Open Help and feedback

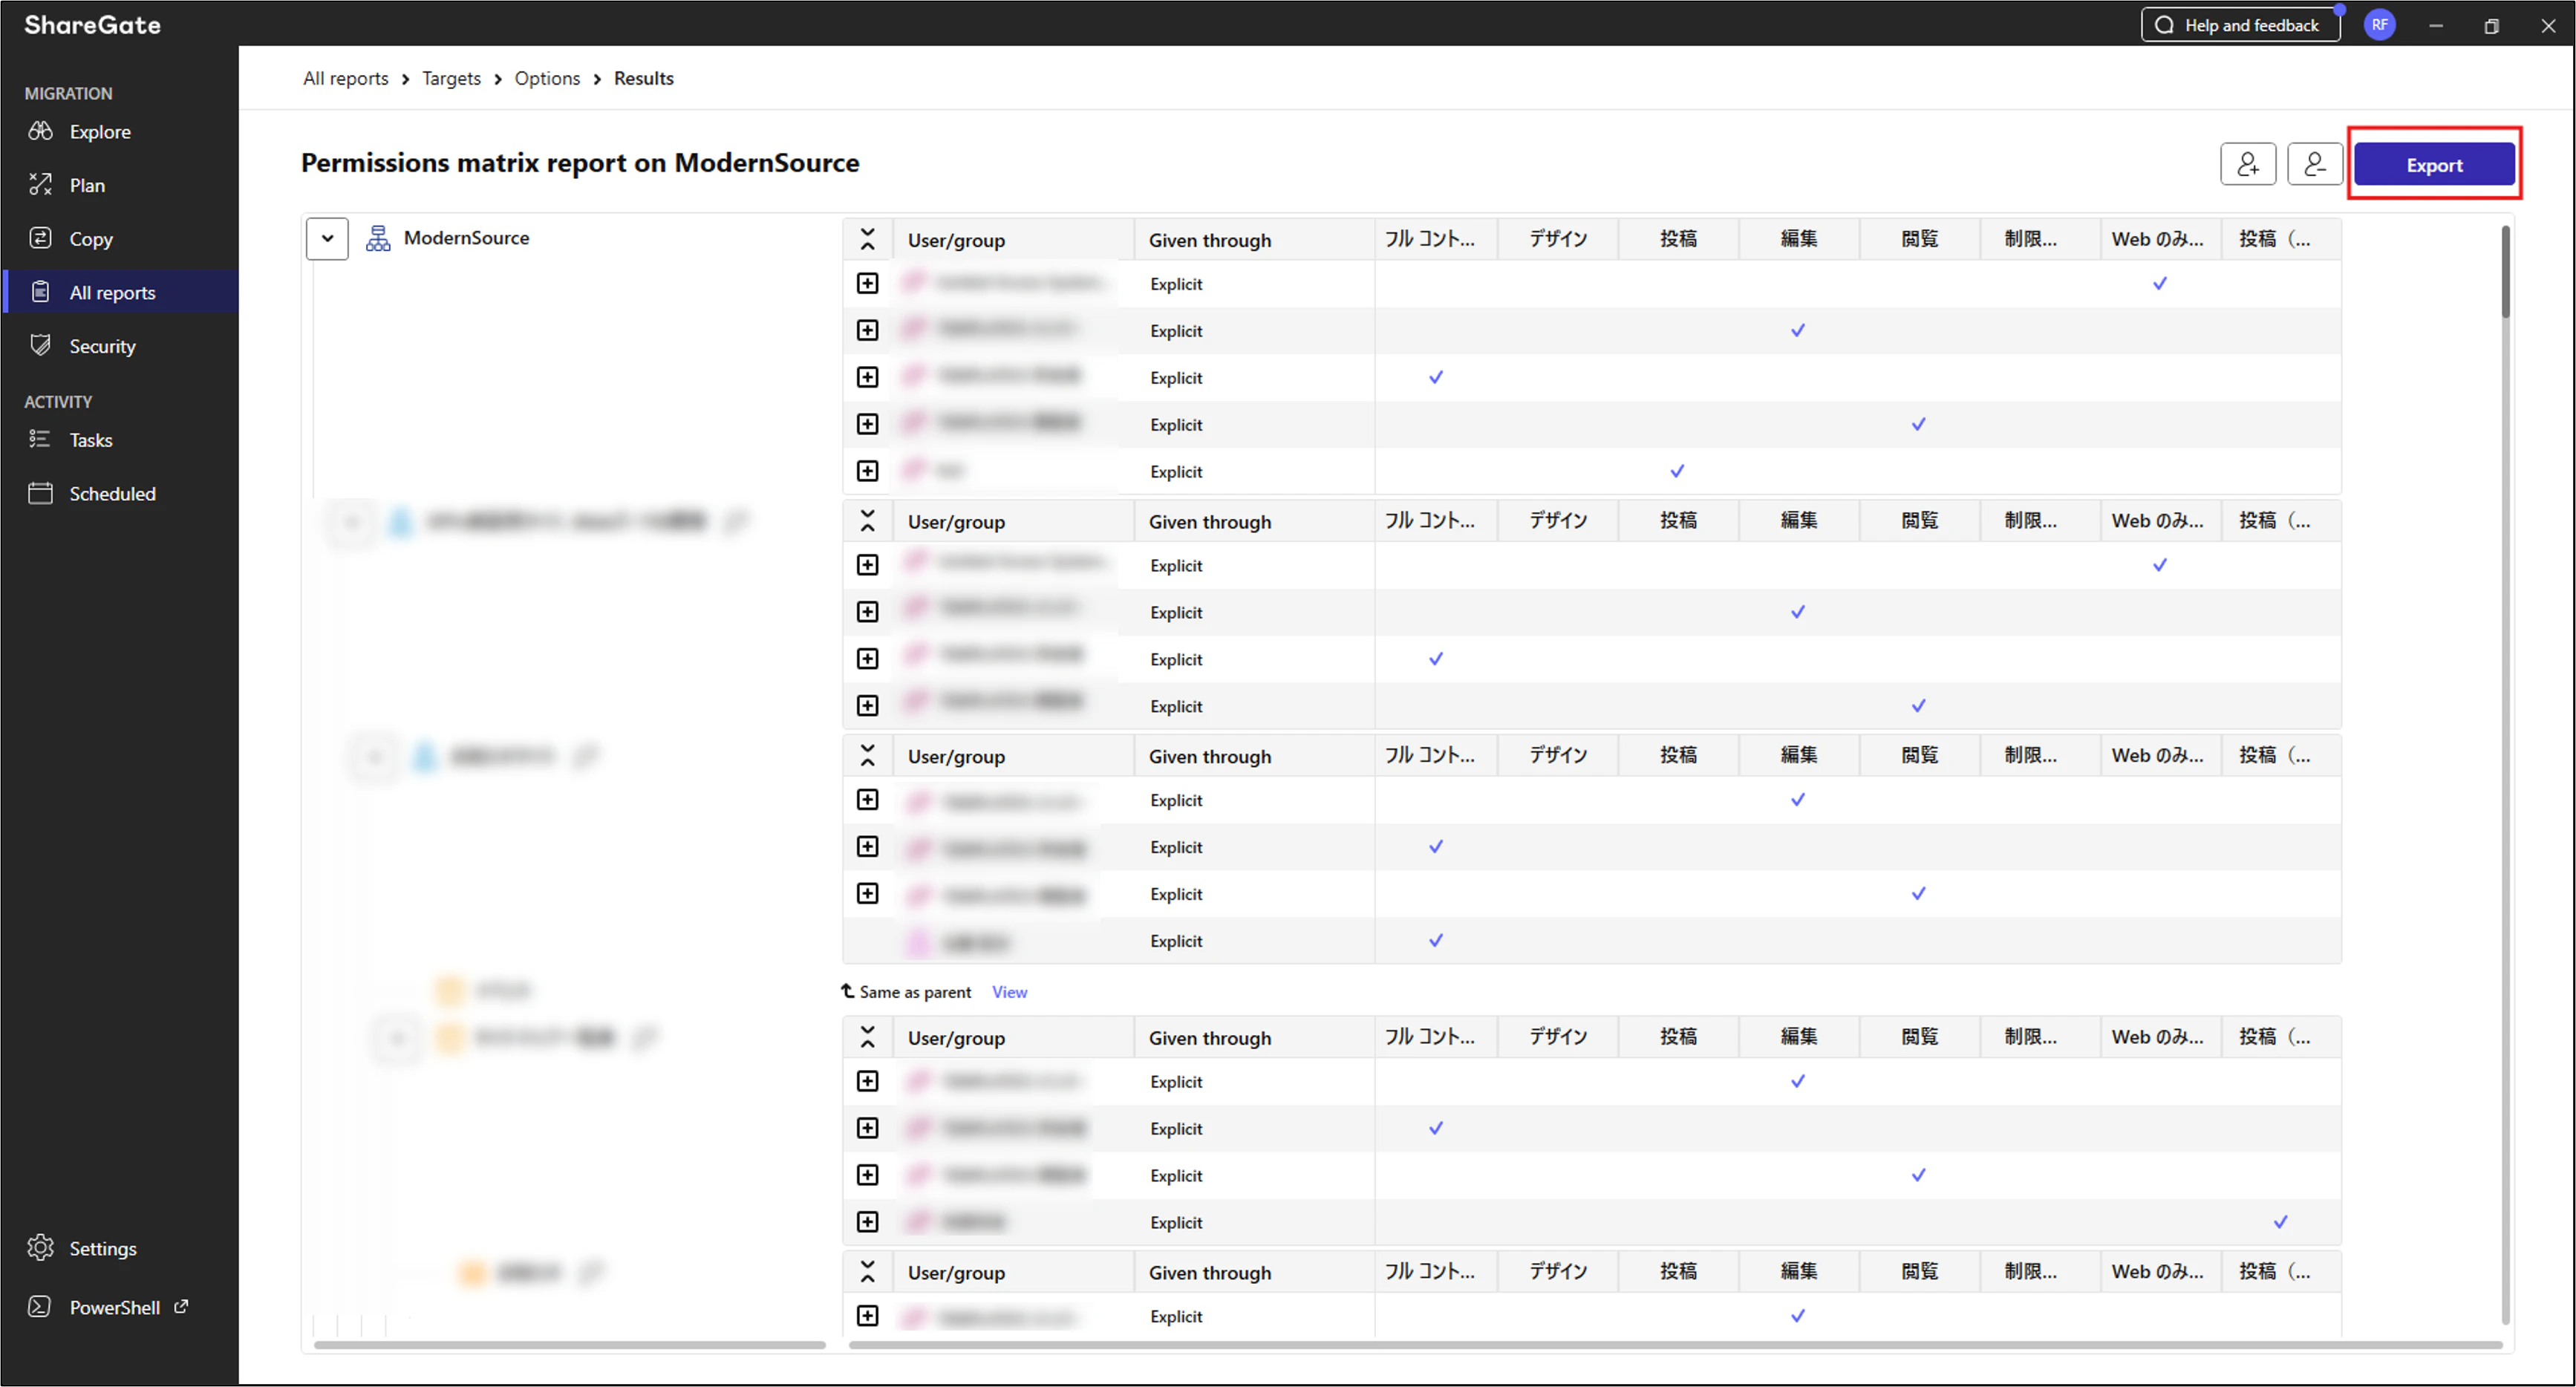click(2240, 25)
